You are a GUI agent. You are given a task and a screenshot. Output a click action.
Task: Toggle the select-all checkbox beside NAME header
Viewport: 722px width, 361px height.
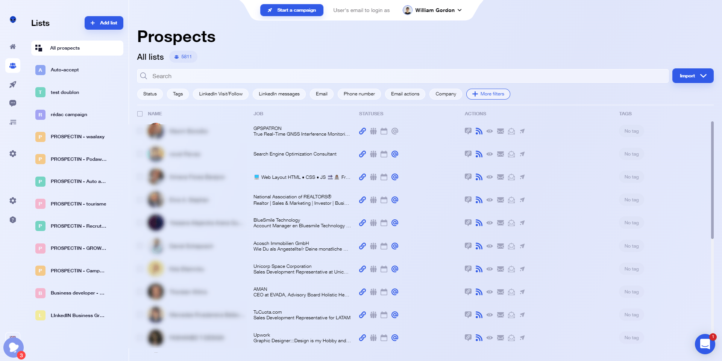click(140, 114)
